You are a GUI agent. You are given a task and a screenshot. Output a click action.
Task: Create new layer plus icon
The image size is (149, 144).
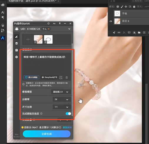tap(144, 32)
